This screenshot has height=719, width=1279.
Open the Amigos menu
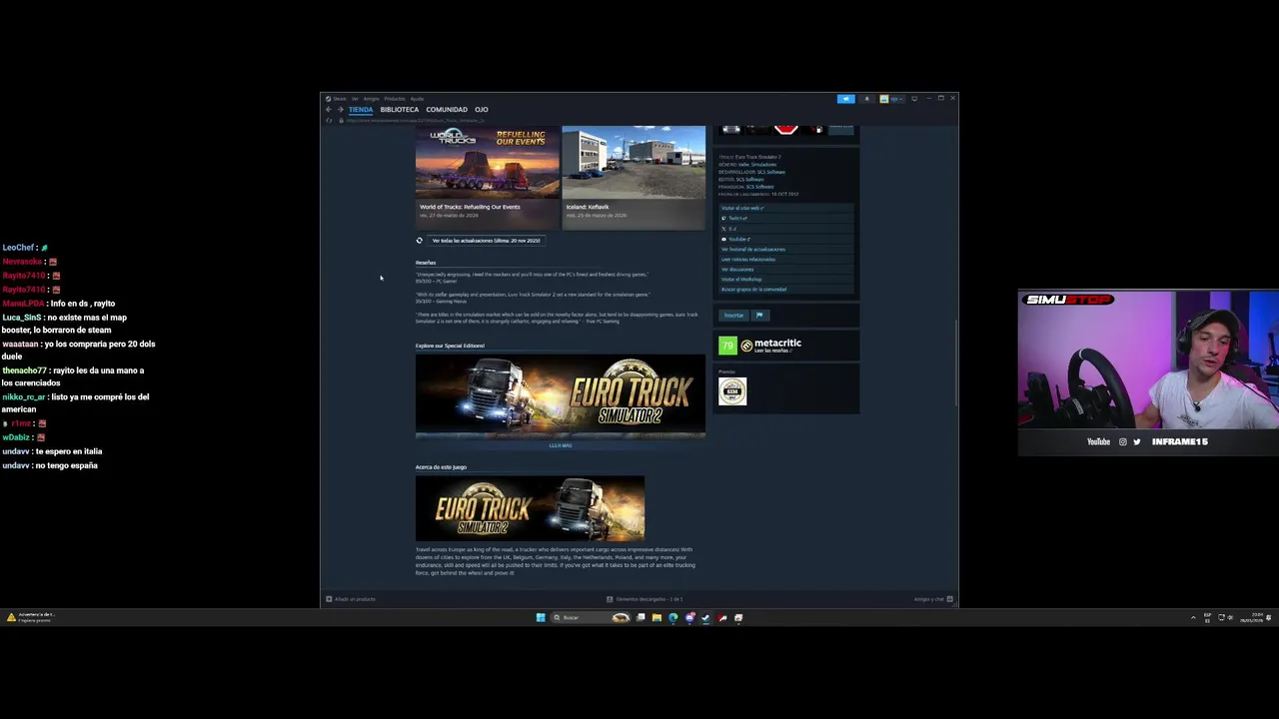pyautogui.click(x=371, y=99)
